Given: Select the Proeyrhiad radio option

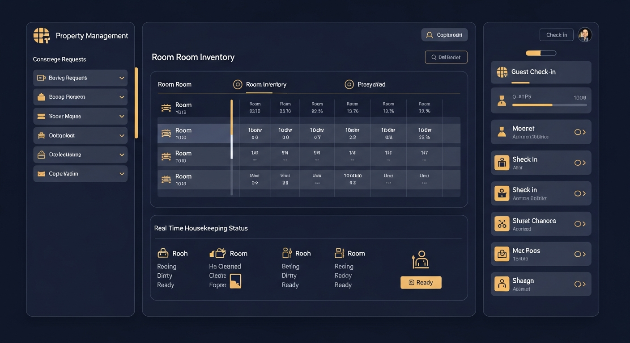Looking at the screenshot, I should (349, 84).
